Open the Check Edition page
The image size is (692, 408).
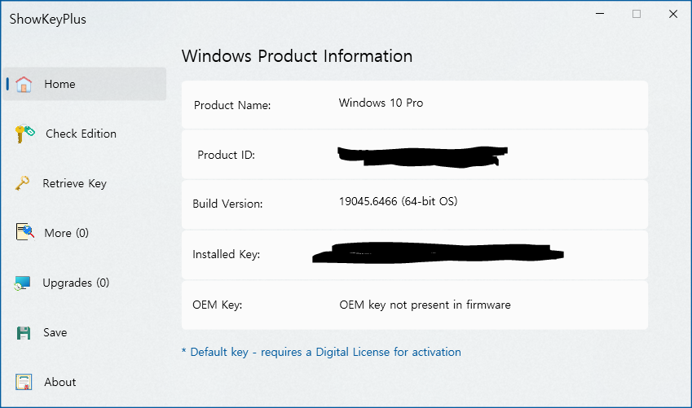tap(82, 134)
